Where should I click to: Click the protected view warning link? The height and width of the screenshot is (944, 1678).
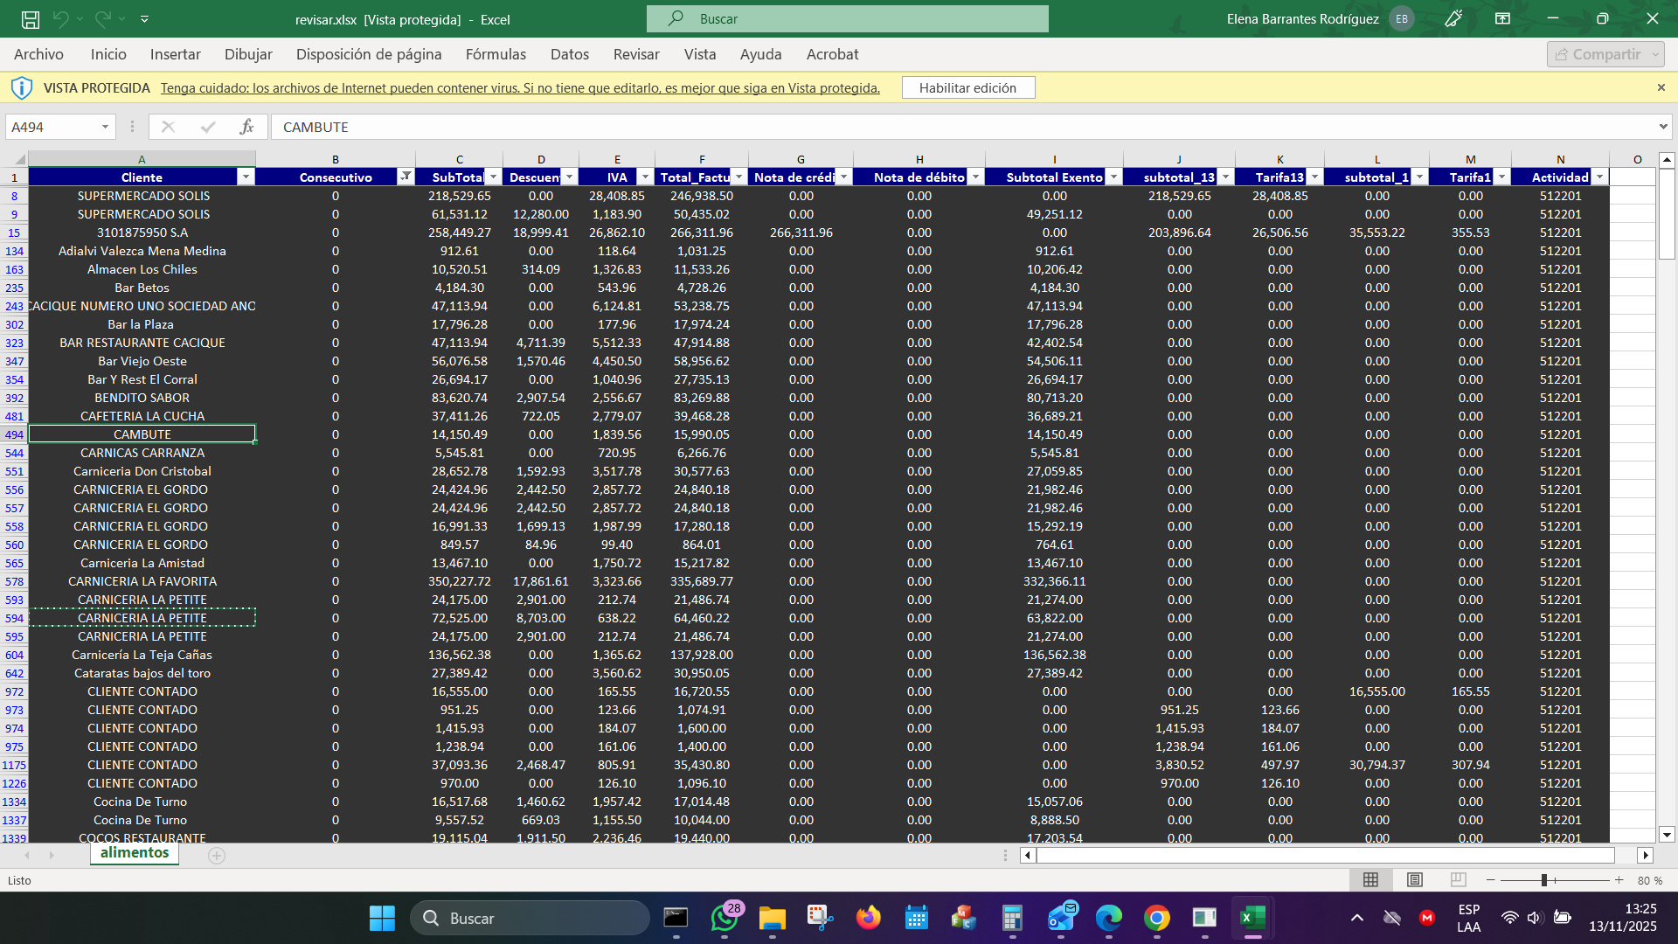pyautogui.click(x=520, y=87)
